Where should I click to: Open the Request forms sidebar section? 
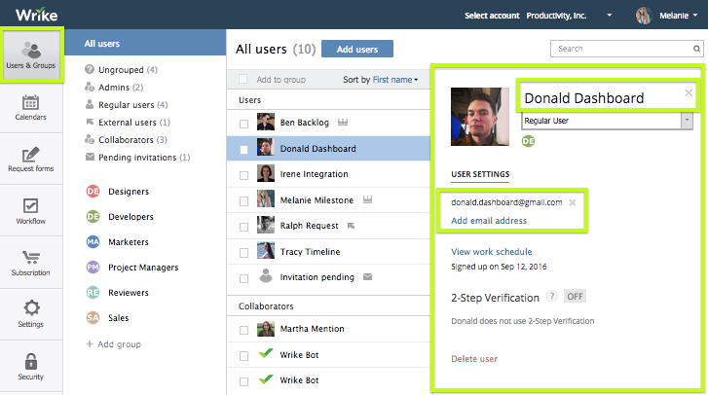pos(31,160)
